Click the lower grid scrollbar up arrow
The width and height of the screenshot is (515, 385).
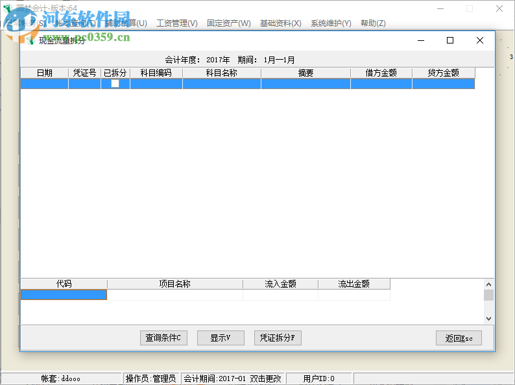[x=488, y=284]
